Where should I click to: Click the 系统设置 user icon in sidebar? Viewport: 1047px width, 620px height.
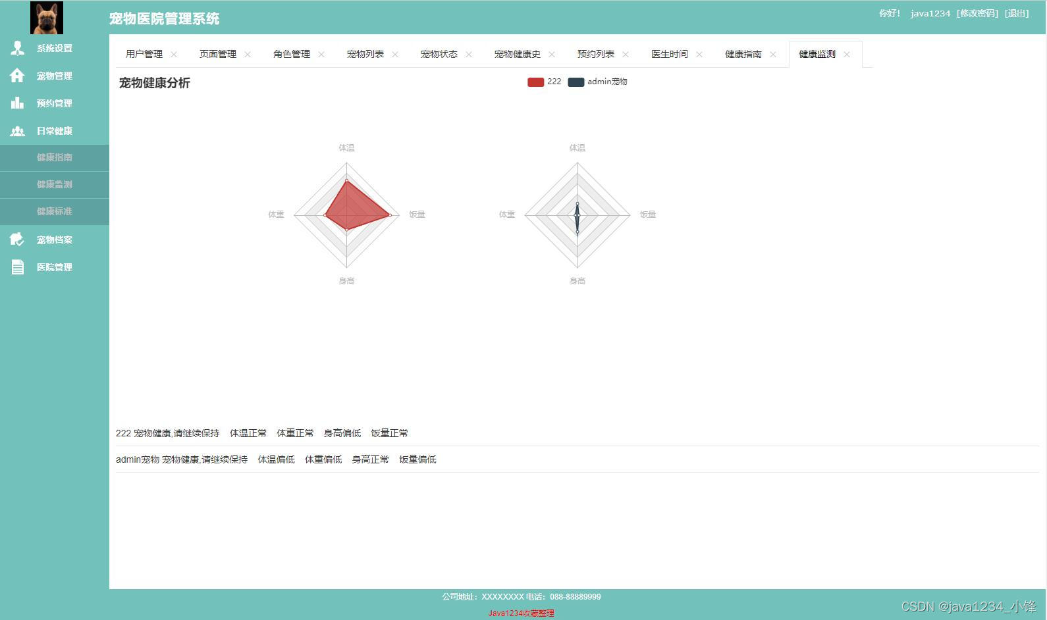click(17, 48)
